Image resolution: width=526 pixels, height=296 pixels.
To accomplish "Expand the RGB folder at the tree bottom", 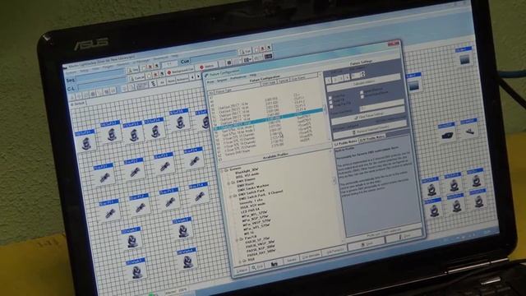I will coord(240,261).
